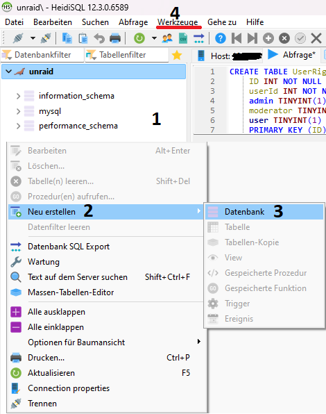This screenshot has width=326, height=414.
Task: Click the Undo arrow icon in toolbar
Action: 99,38
